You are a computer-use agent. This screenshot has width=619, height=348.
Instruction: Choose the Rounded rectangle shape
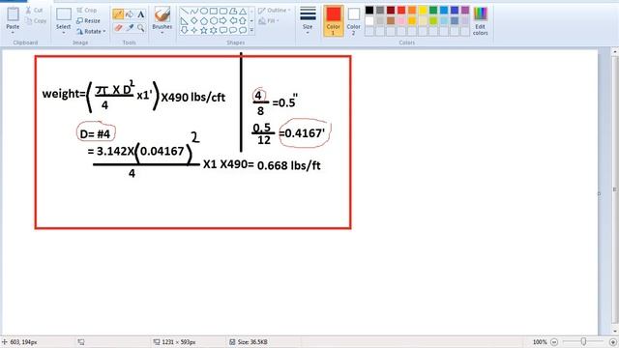(x=223, y=11)
